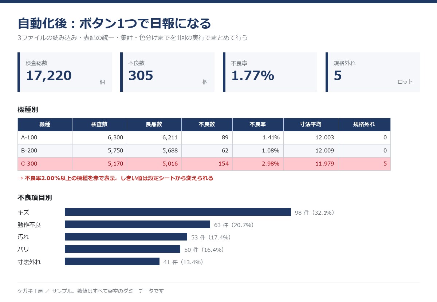Click the value 50 件（16.4%）
The image size is (437, 302).
204,250
